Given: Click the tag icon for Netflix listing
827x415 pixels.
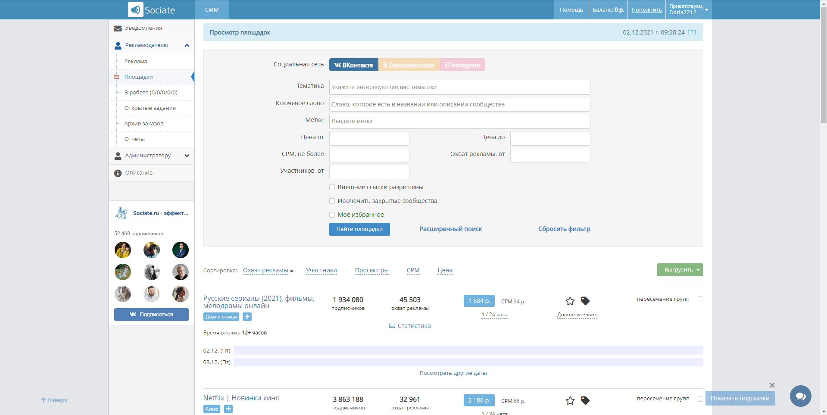Looking at the screenshot, I should [x=585, y=400].
